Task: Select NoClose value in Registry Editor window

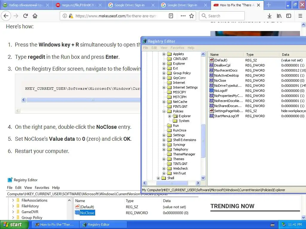Action: [x=220, y=81]
